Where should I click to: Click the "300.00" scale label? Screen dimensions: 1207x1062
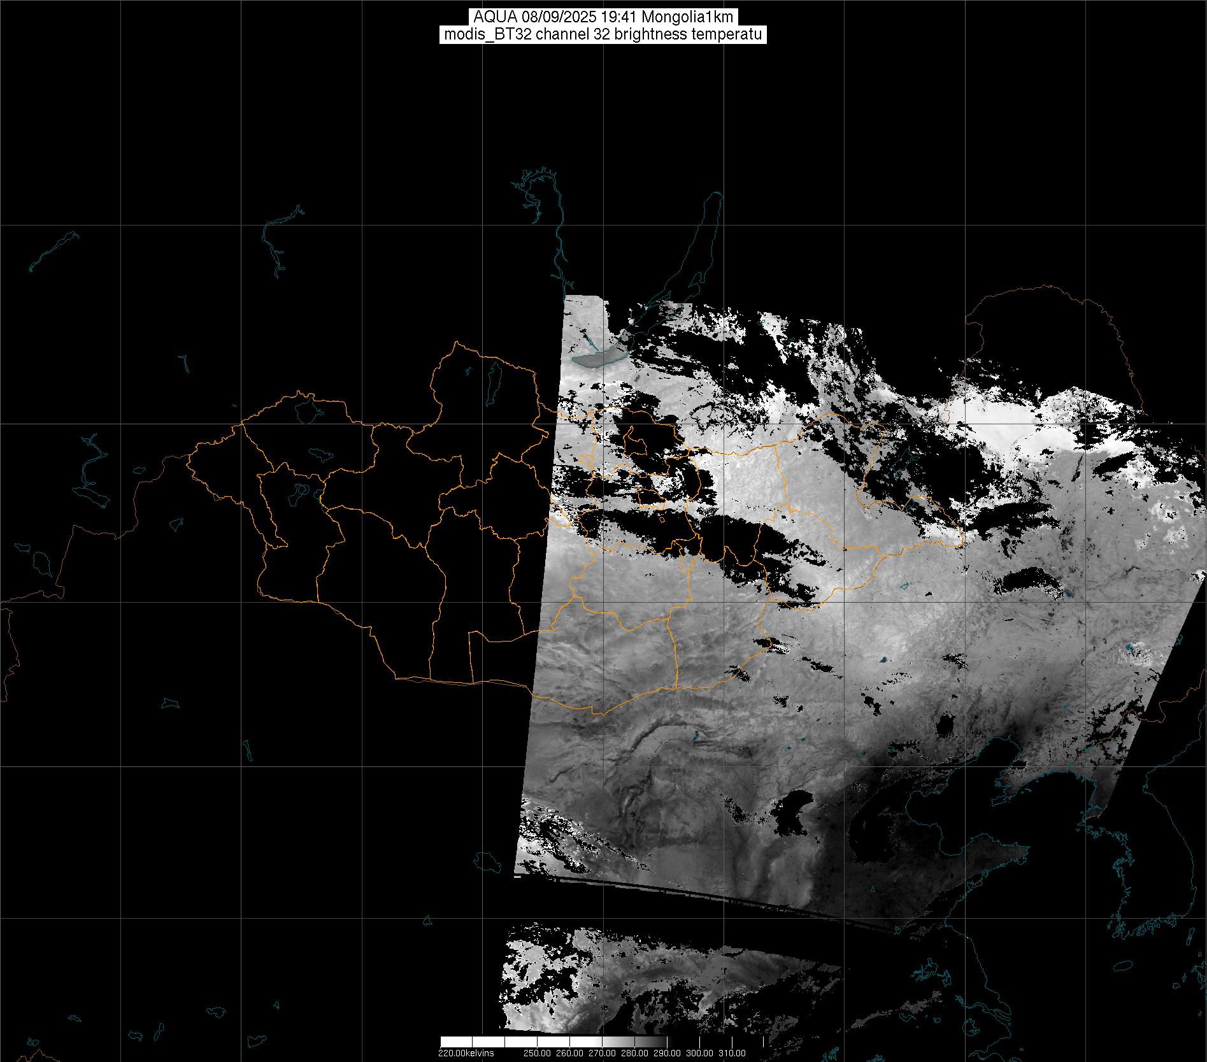[x=699, y=1053]
